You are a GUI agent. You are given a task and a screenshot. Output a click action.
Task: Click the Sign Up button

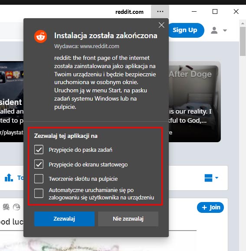click(x=187, y=30)
